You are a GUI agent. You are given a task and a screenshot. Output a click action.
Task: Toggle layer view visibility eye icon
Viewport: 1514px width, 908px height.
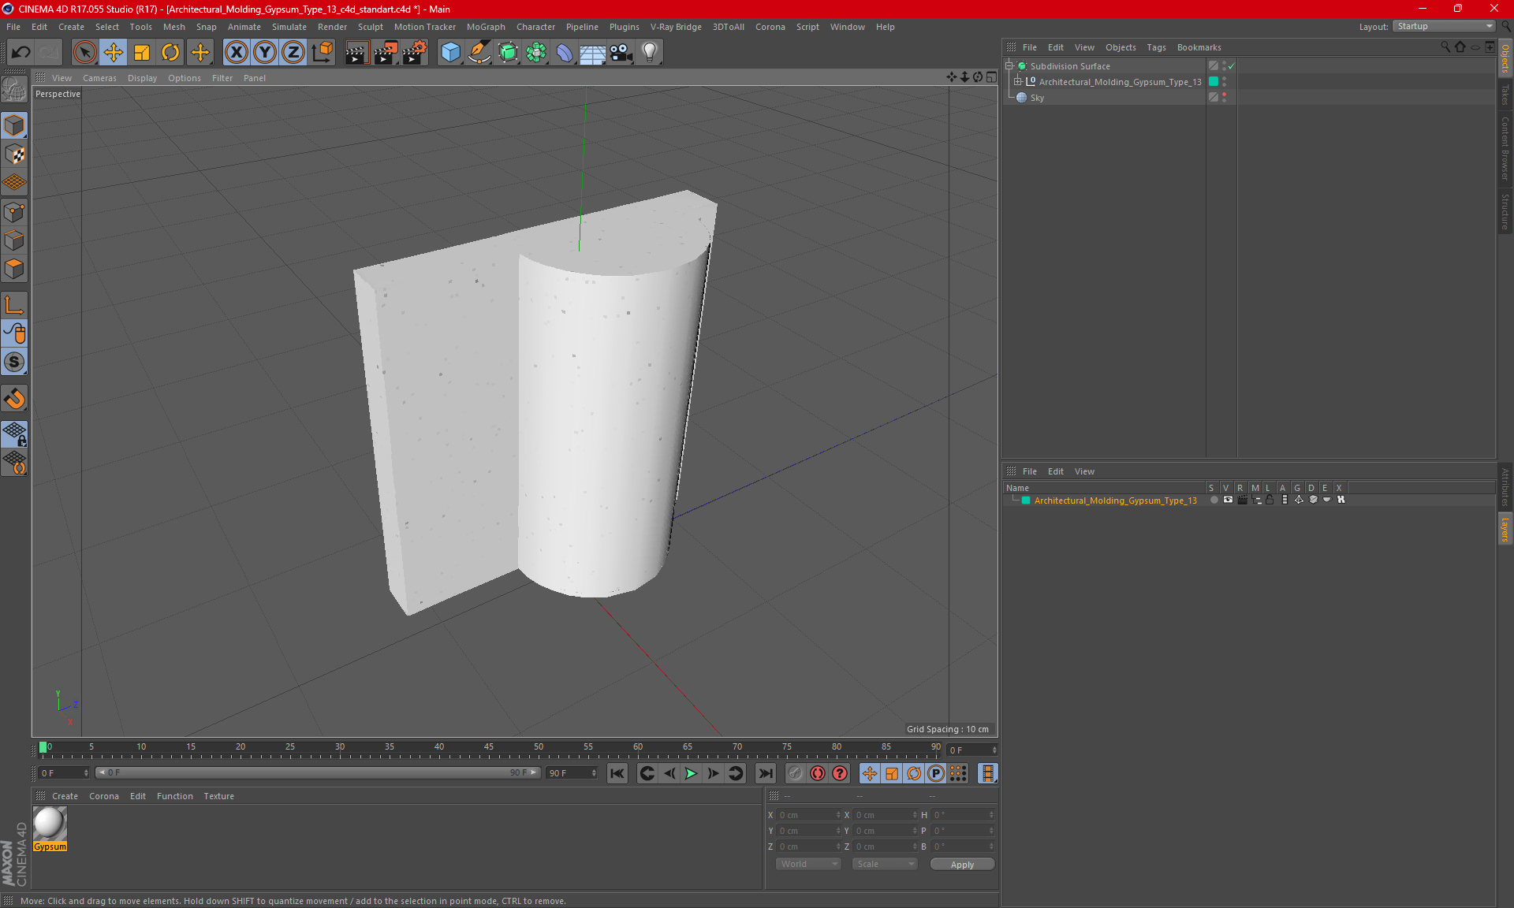pos(1228,500)
